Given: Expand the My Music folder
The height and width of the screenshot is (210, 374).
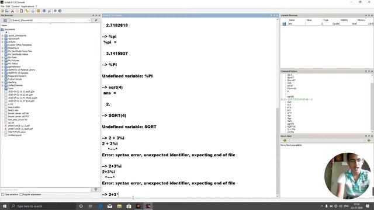Looking at the screenshot, I should [x=2, y=57].
